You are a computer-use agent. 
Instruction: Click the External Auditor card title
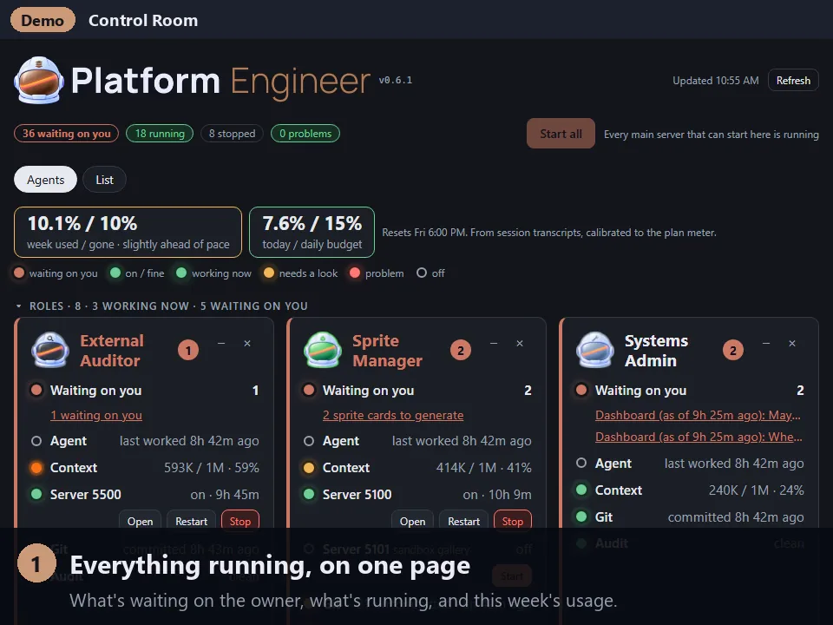tap(112, 350)
